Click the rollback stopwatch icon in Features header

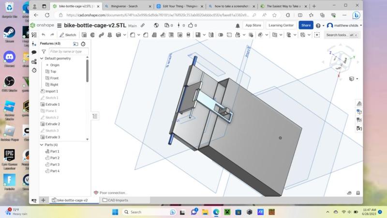pyautogui.click(x=83, y=44)
